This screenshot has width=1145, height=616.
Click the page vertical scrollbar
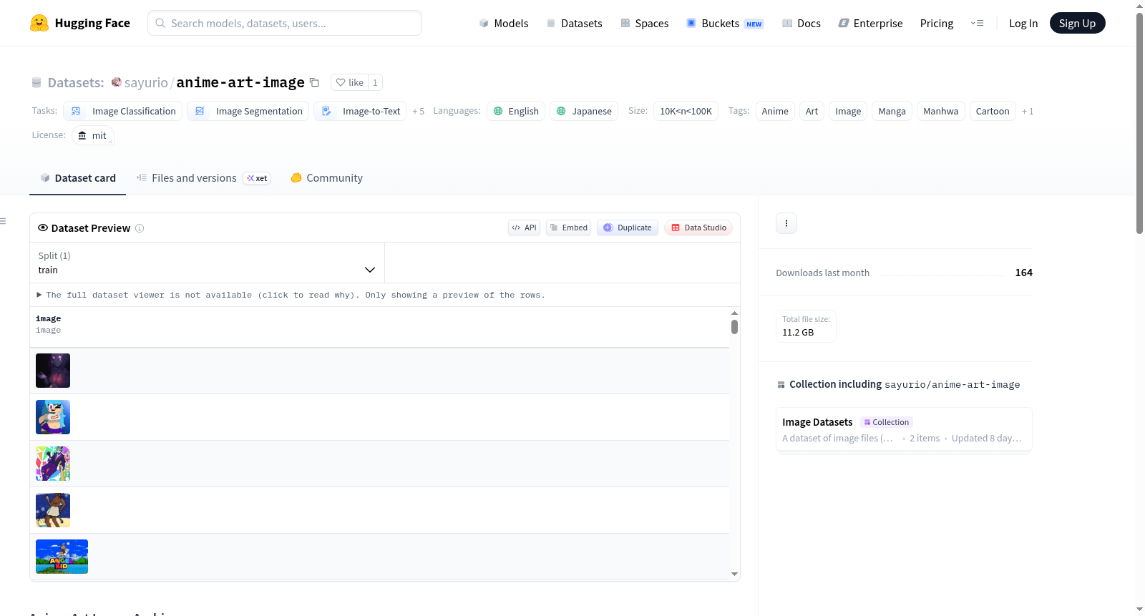(1139, 123)
